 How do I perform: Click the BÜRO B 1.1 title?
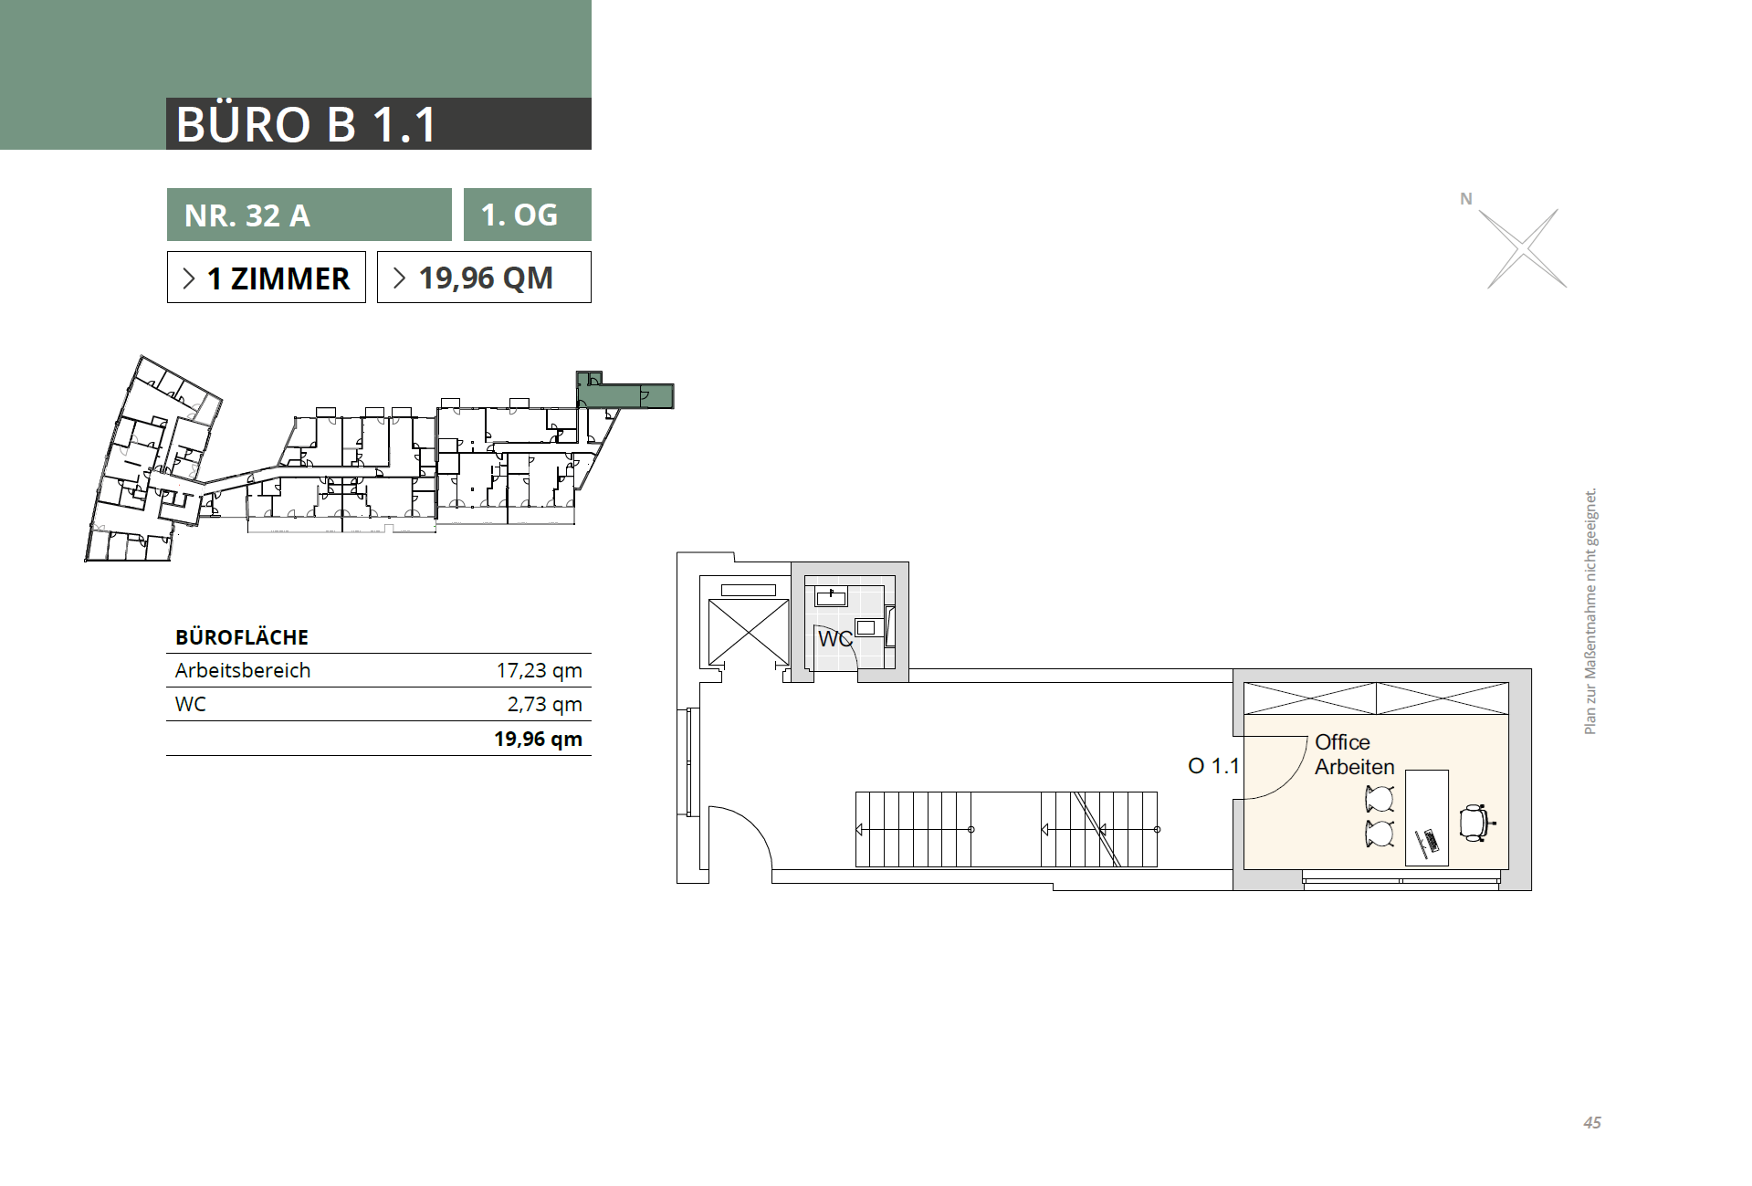coord(307,124)
